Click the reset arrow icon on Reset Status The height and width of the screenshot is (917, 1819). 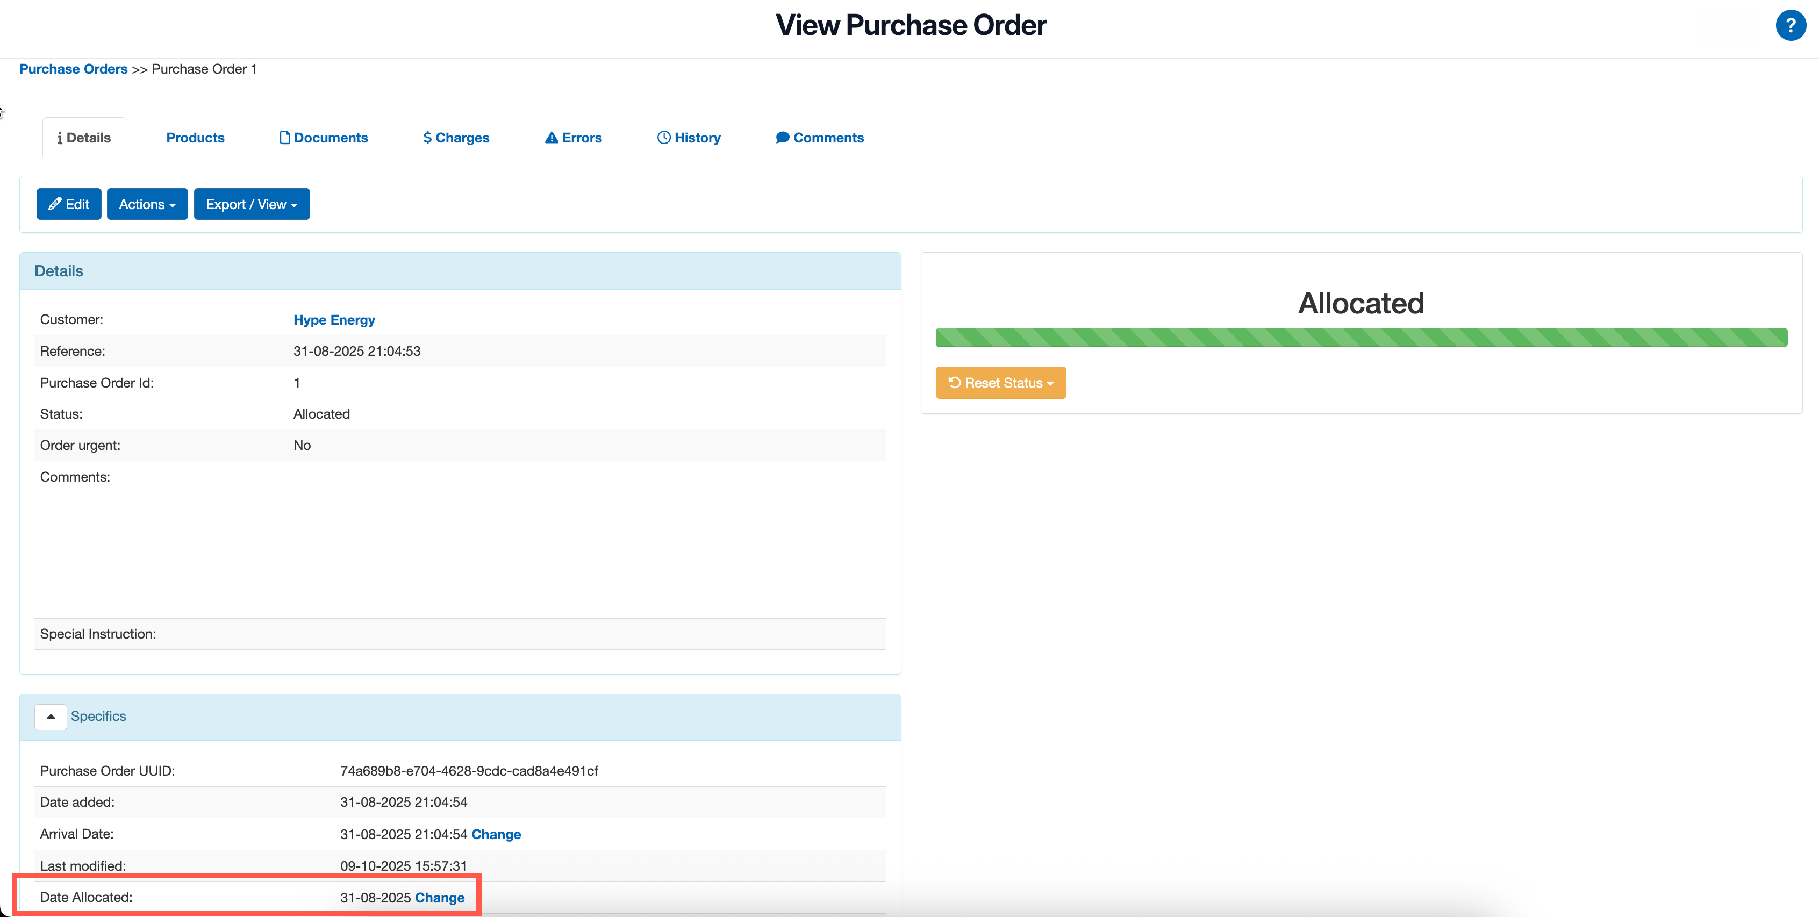pos(955,383)
